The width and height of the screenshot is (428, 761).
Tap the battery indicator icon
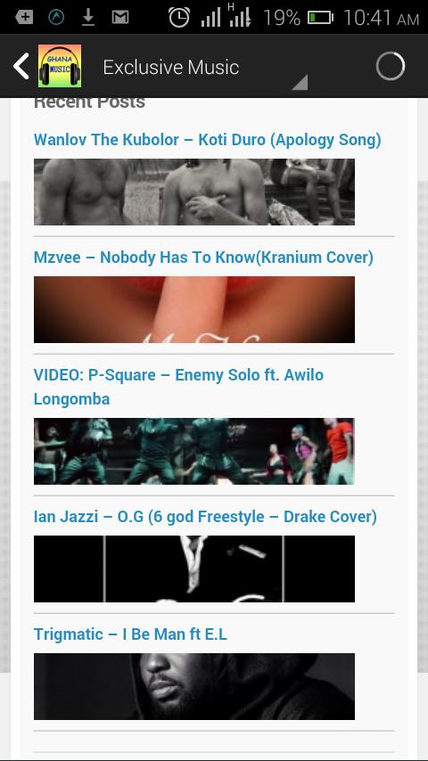click(321, 18)
